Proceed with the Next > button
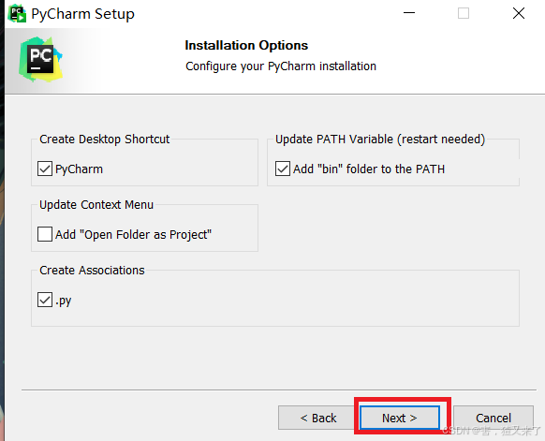This screenshot has width=545, height=441. click(399, 418)
